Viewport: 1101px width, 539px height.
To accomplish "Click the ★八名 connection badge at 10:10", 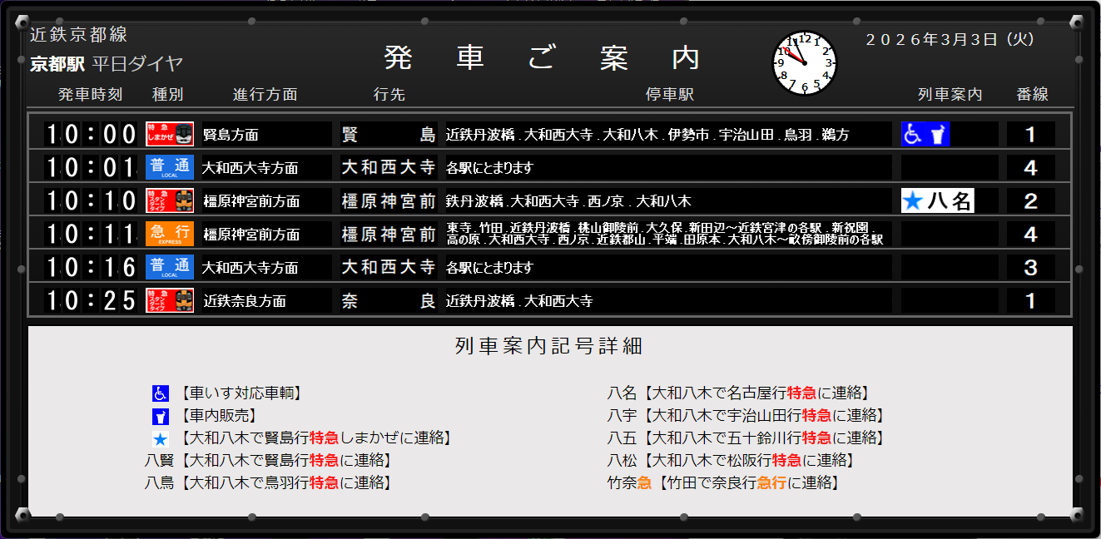I will [x=938, y=200].
